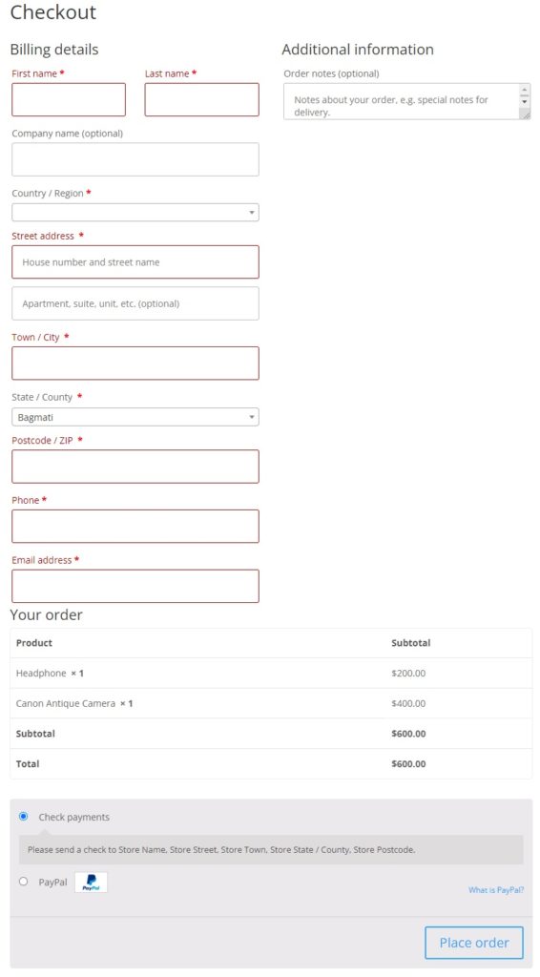Image resolution: width=540 pixels, height=977 pixels.
Task: Click the Postcode / ZIP field
Action: pyautogui.click(x=135, y=467)
